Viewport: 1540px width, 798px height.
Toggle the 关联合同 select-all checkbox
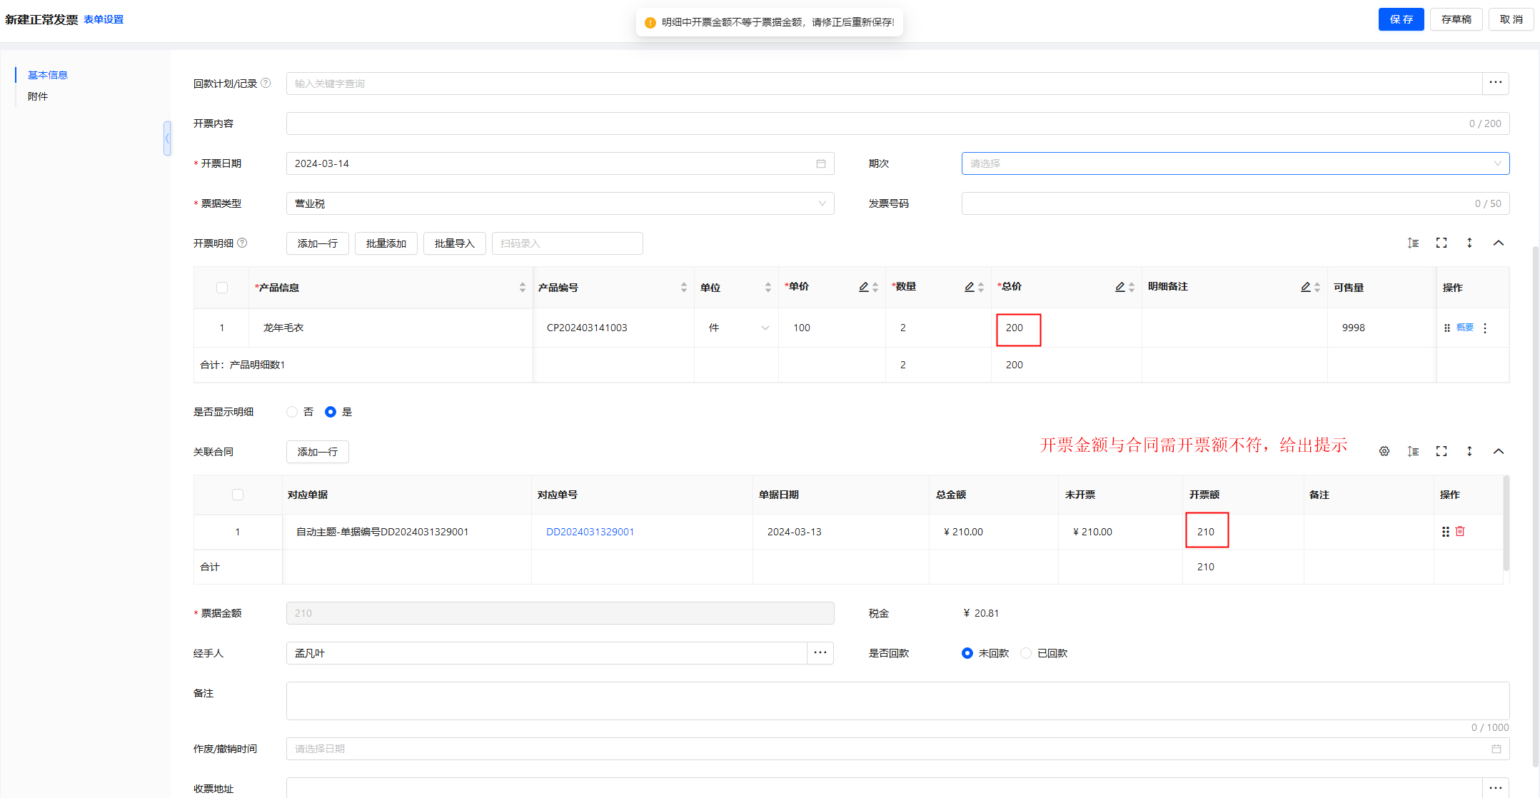[238, 495]
